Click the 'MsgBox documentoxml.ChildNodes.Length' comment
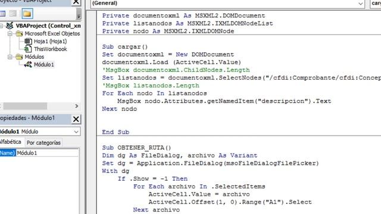Screen dimensions: 381x214 click(x=176, y=70)
